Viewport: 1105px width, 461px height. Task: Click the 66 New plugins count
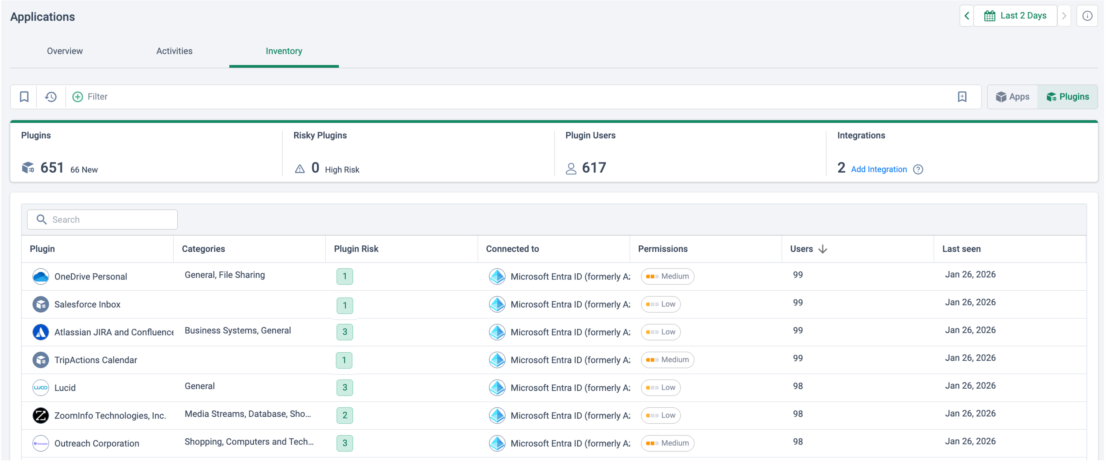click(84, 170)
